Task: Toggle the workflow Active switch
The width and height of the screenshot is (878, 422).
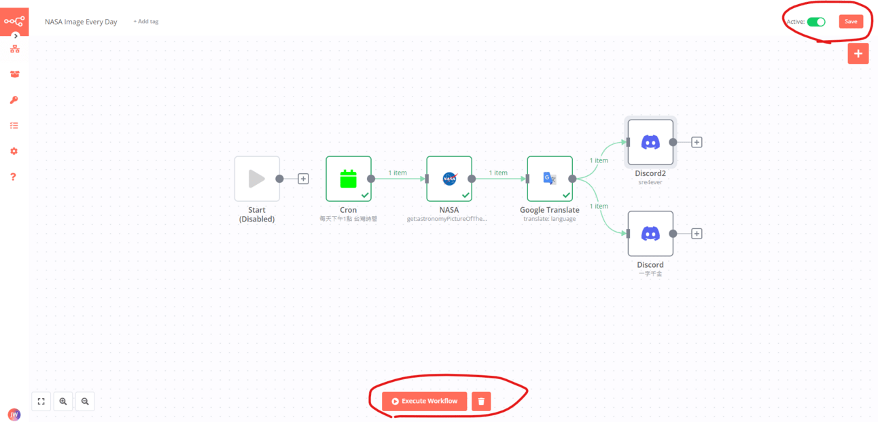Action: point(816,22)
